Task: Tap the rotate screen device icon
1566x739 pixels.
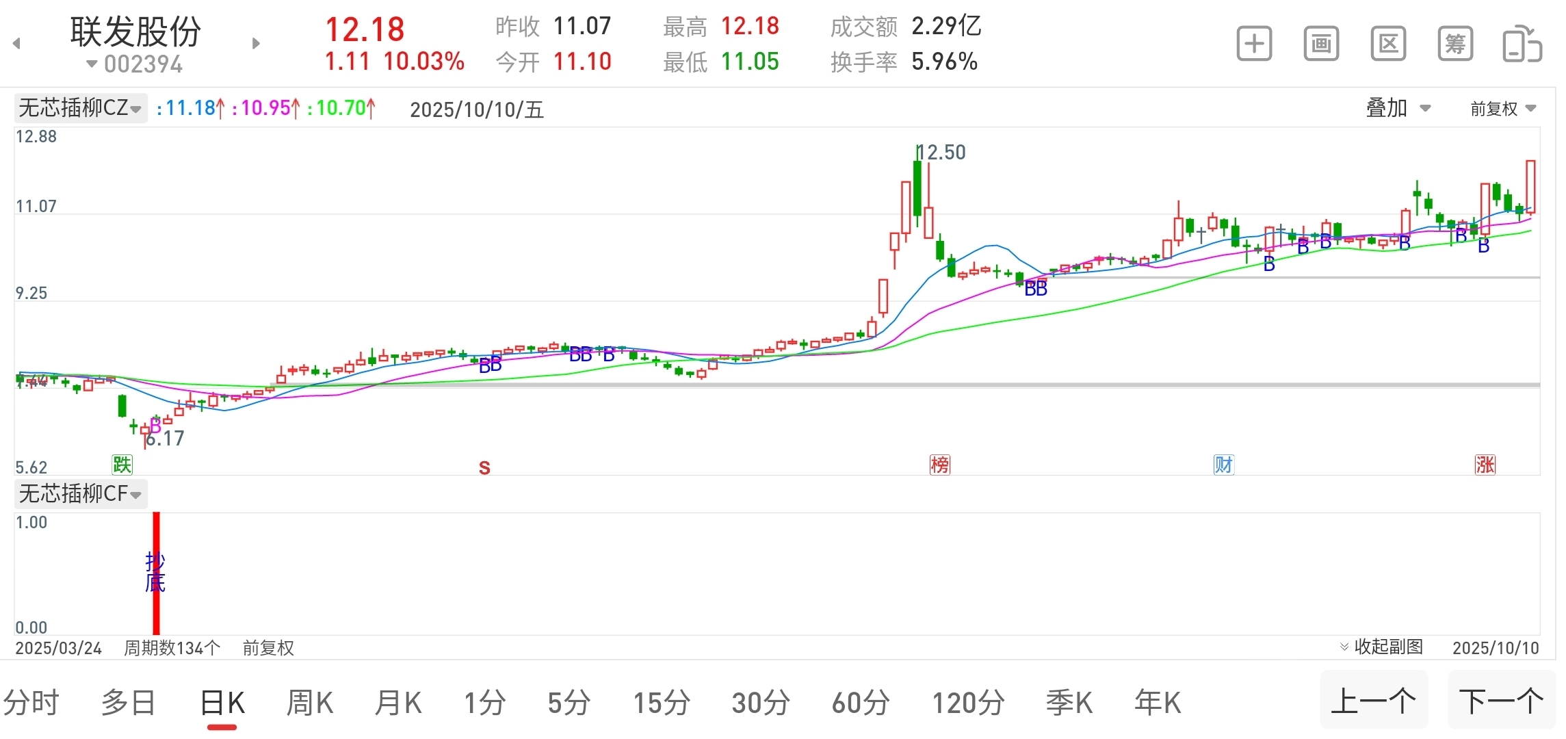Action: (1522, 44)
